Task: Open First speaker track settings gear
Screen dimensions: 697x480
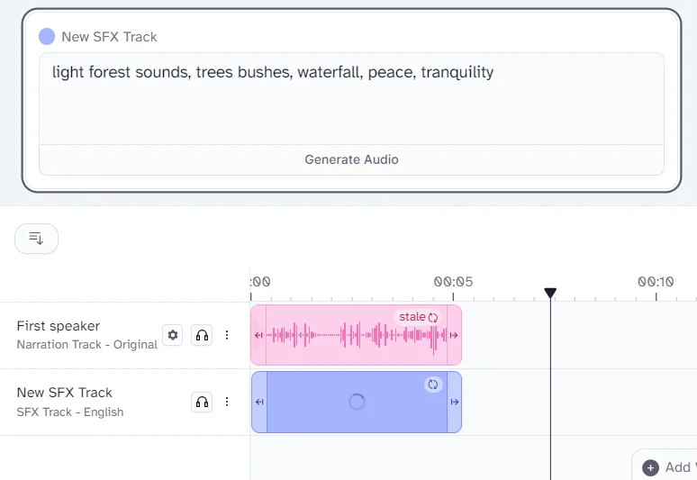Action: [173, 335]
